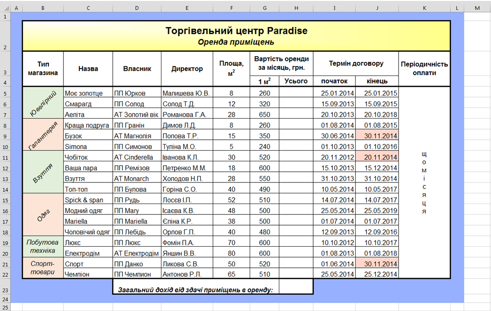The height and width of the screenshot is (311, 491).
Task: Select the rotated 'Одяг' category cell
Action: point(43,215)
